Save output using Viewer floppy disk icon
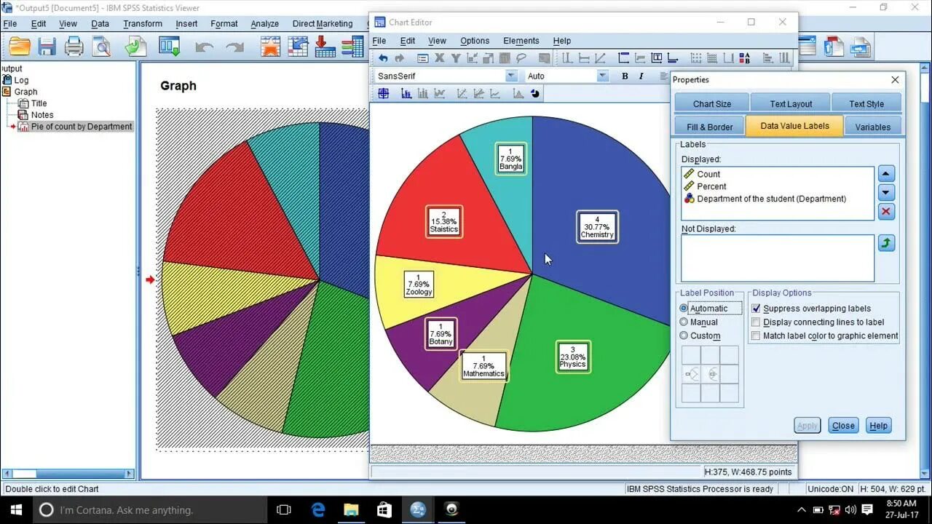The height and width of the screenshot is (524, 932). 47,47
